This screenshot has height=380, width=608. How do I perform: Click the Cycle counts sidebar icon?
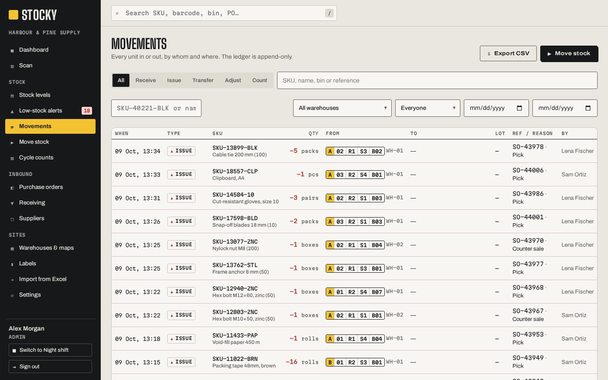[12, 158]
